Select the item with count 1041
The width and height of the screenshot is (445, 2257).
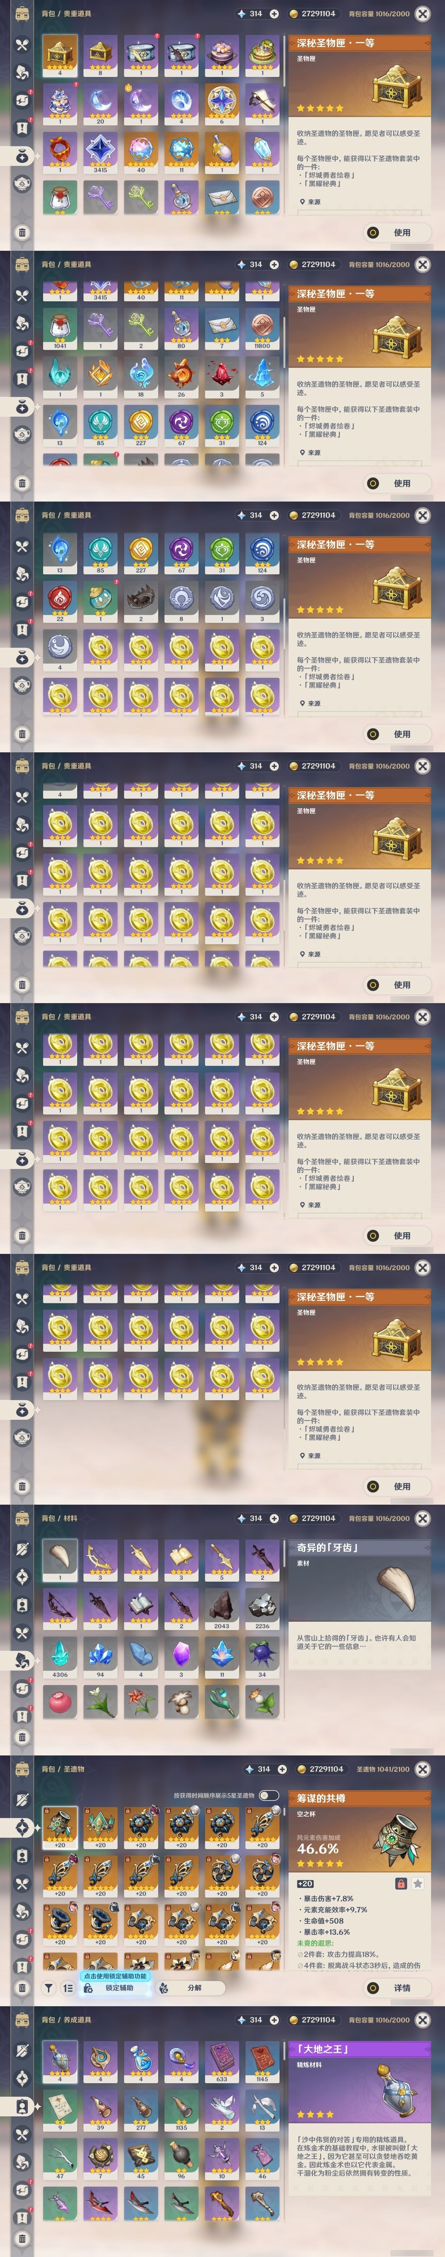tap(59, 328)
